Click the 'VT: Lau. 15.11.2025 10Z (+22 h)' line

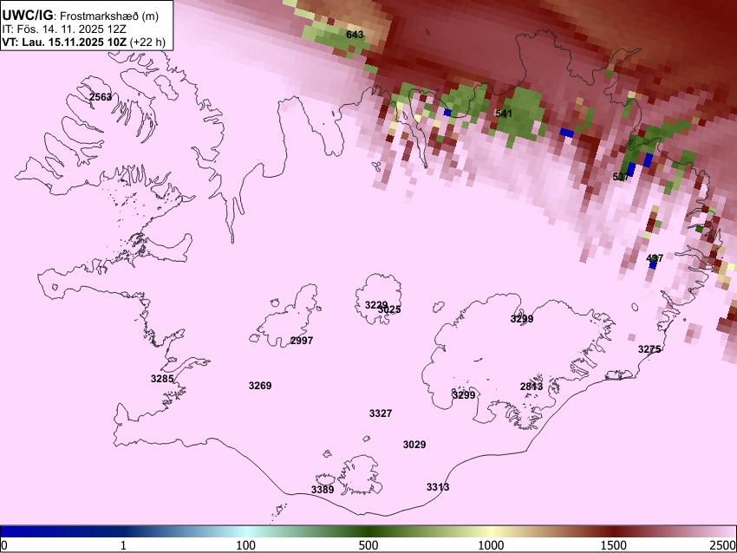pyautogui.click(x=83, y=42)
